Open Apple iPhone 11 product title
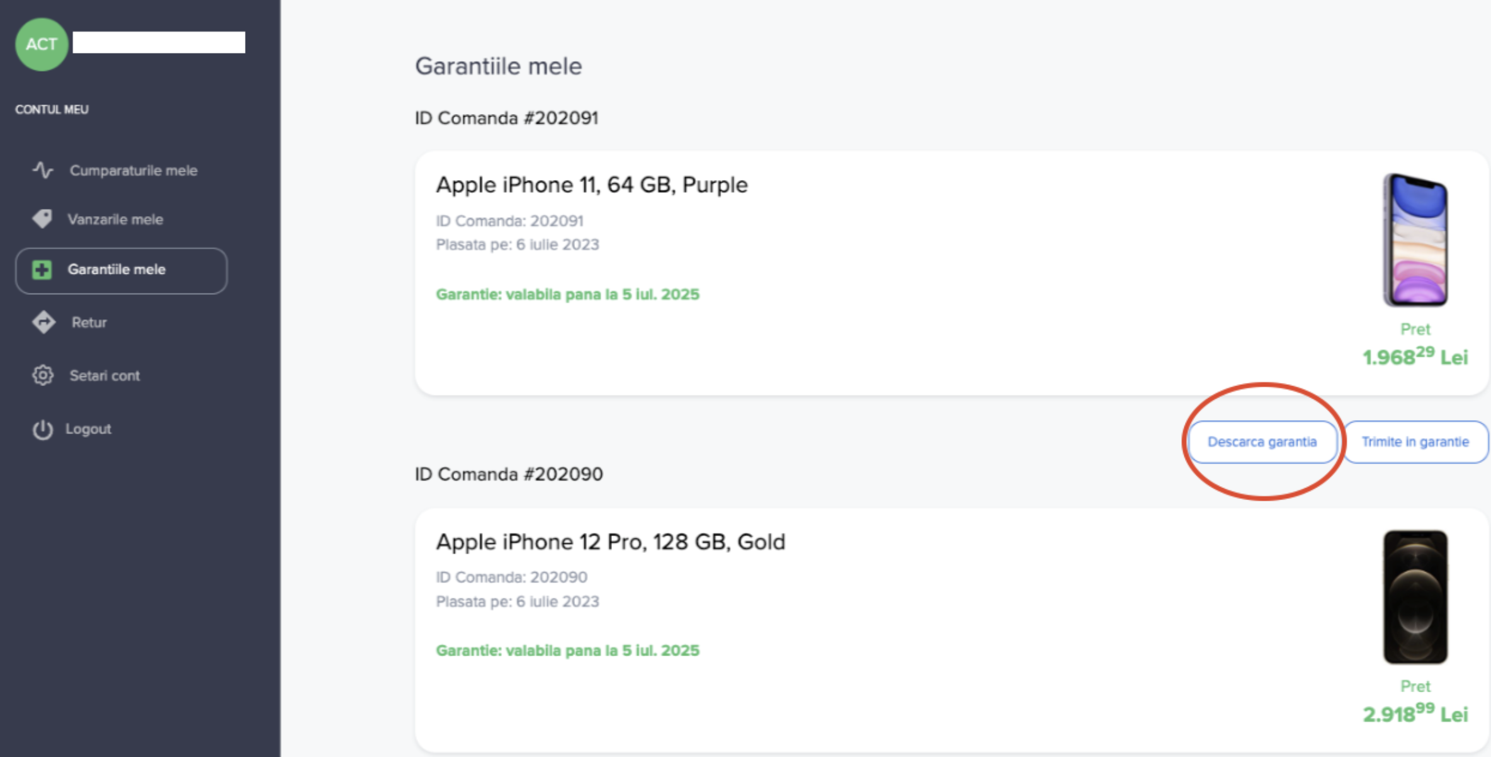1491x757 pixels. (x=591, y=185)
